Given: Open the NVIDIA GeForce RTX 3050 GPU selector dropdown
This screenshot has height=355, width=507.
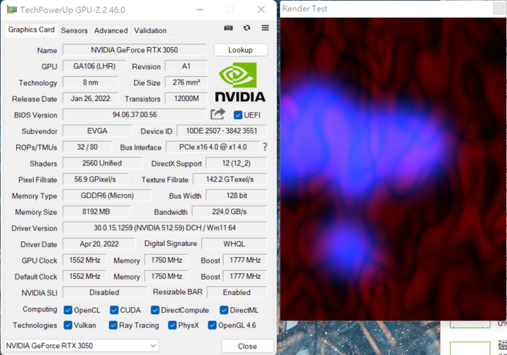Looking at the screenshot, I should 82,346.
